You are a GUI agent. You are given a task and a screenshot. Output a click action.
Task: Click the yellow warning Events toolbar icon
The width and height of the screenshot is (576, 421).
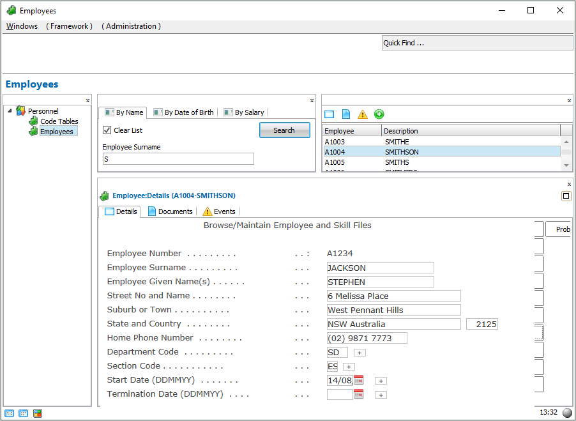coord(362,114)
